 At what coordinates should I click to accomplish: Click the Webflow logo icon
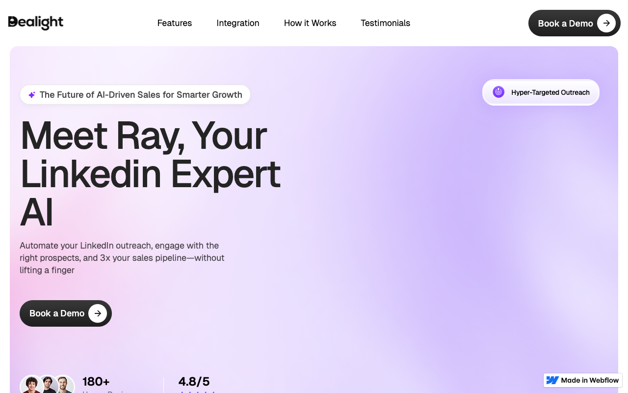tap(552, 380)
